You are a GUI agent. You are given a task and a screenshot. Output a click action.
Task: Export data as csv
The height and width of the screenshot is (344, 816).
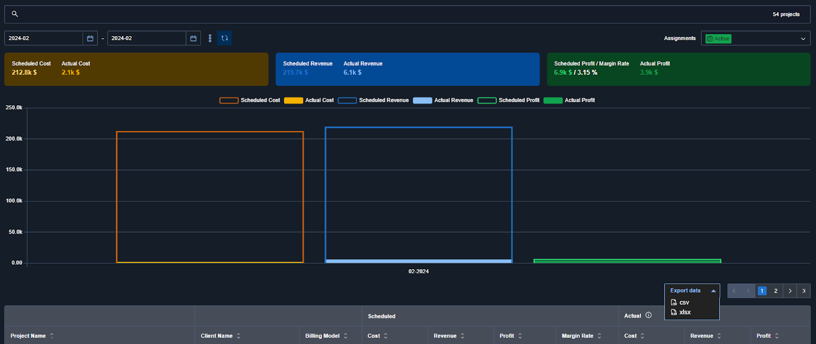680,302
